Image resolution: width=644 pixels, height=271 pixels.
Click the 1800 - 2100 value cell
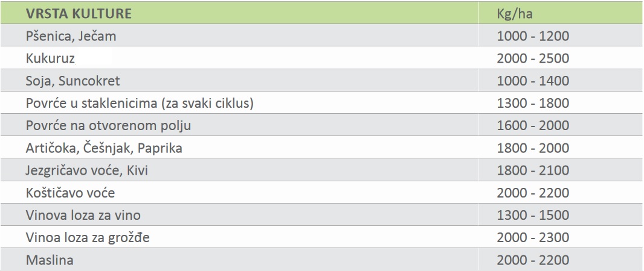[x=533, y=170]
